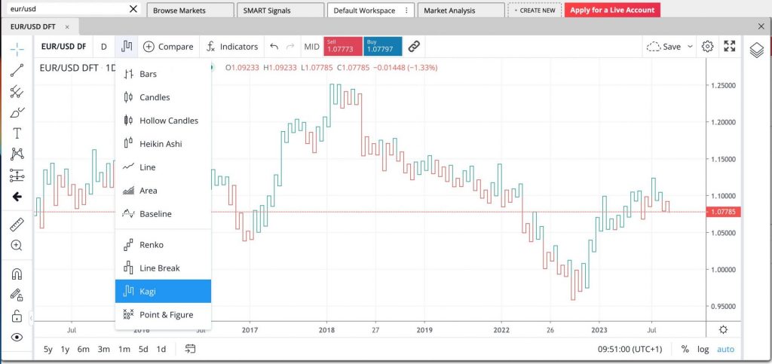Screen dimensions: 772x364
Task: Save the chart layout
Action: click(664, 47)
